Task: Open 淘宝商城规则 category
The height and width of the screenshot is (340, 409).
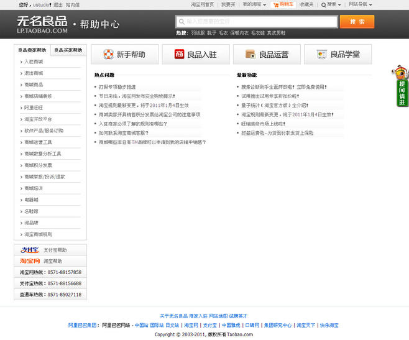Action: point(39,234)
